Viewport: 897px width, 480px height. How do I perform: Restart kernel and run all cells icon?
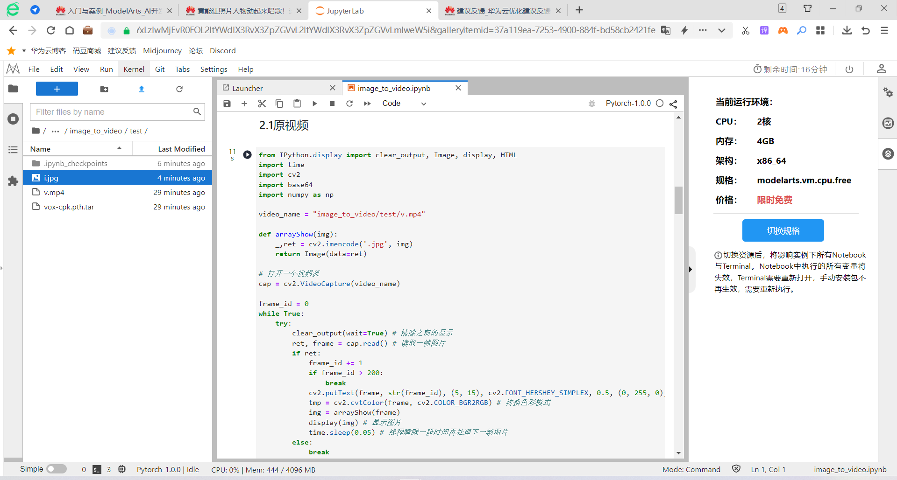[x=367, y=104]
